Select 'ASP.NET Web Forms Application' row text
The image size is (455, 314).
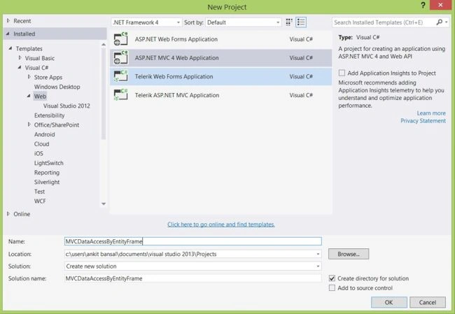(x=176, y=39)
